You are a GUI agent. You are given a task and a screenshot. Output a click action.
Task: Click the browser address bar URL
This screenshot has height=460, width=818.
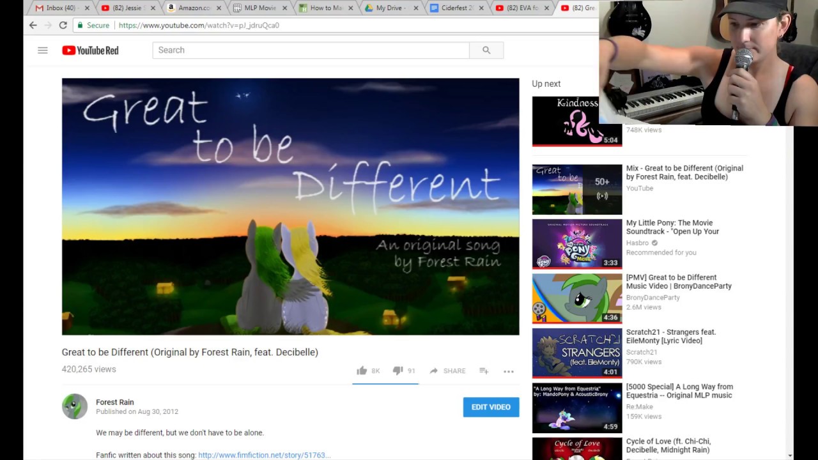point(199,26)
